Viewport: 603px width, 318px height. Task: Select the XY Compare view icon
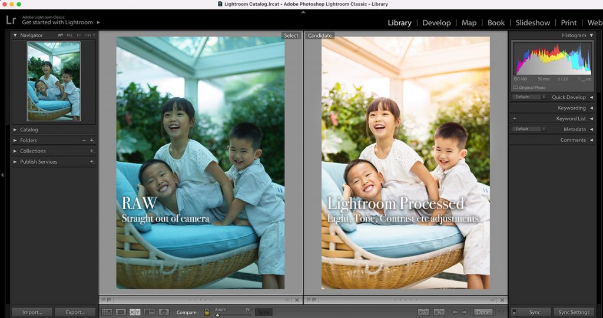tap(135, 312)
